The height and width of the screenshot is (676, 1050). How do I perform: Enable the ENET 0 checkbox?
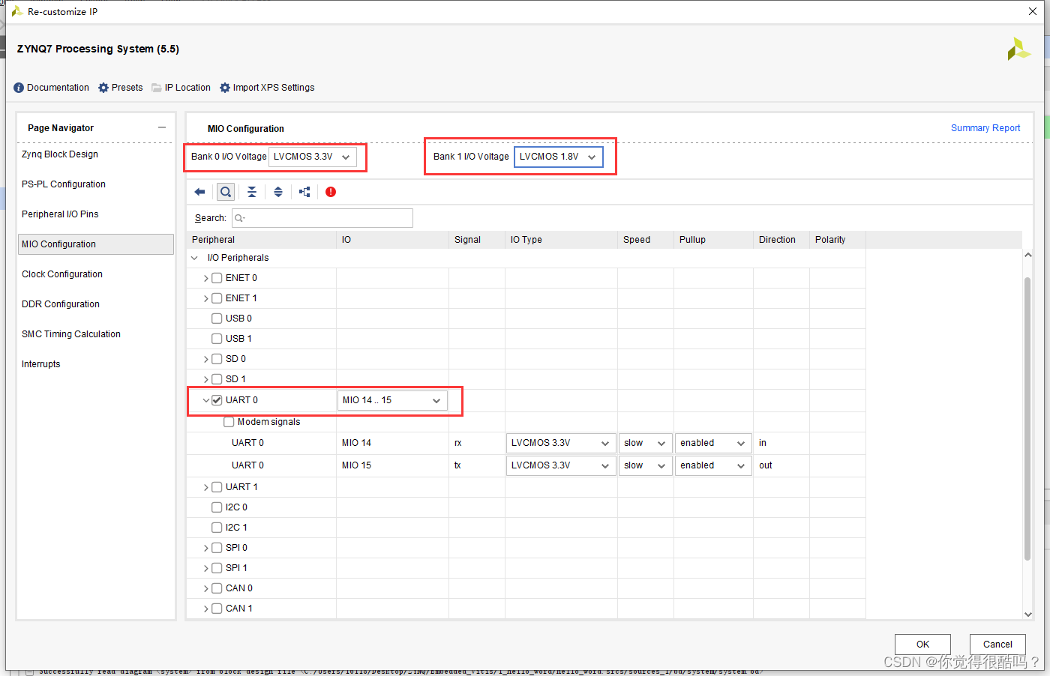pyautogui.click(x=217, y=278)
